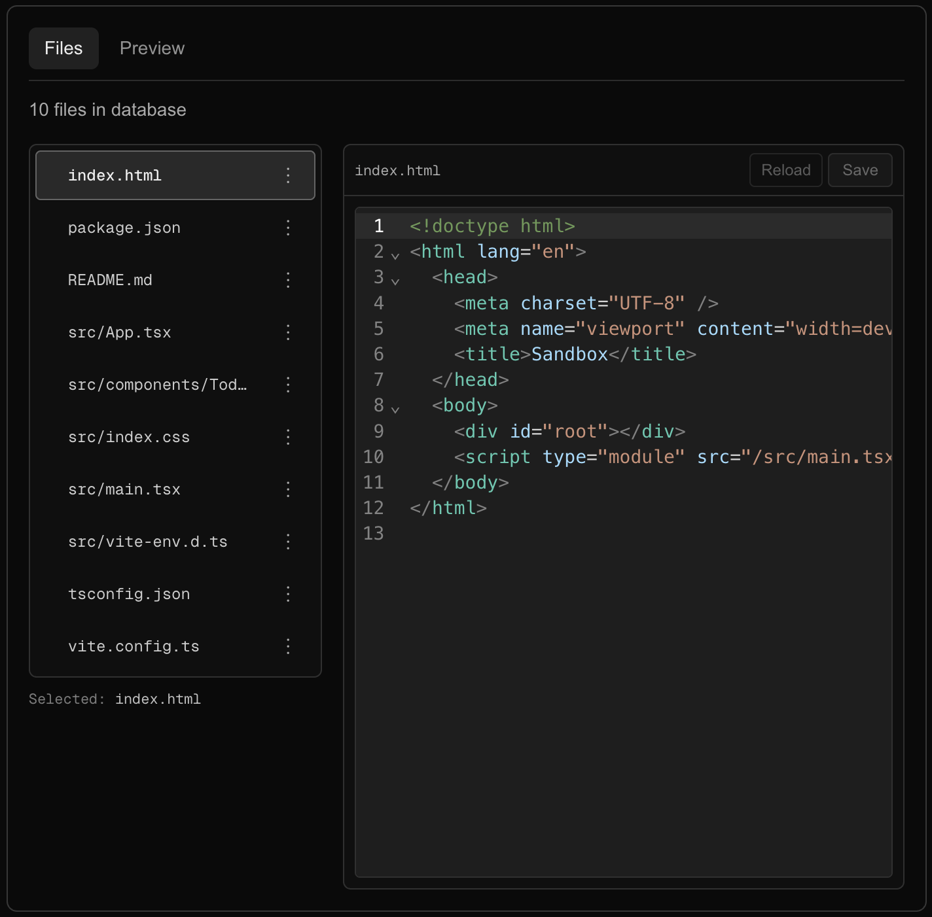
Task: Save the current file
Action: (x=859, y=169)
